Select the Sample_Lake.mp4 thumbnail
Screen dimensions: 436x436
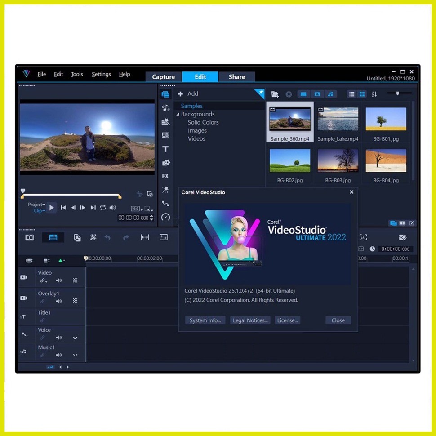338,119
